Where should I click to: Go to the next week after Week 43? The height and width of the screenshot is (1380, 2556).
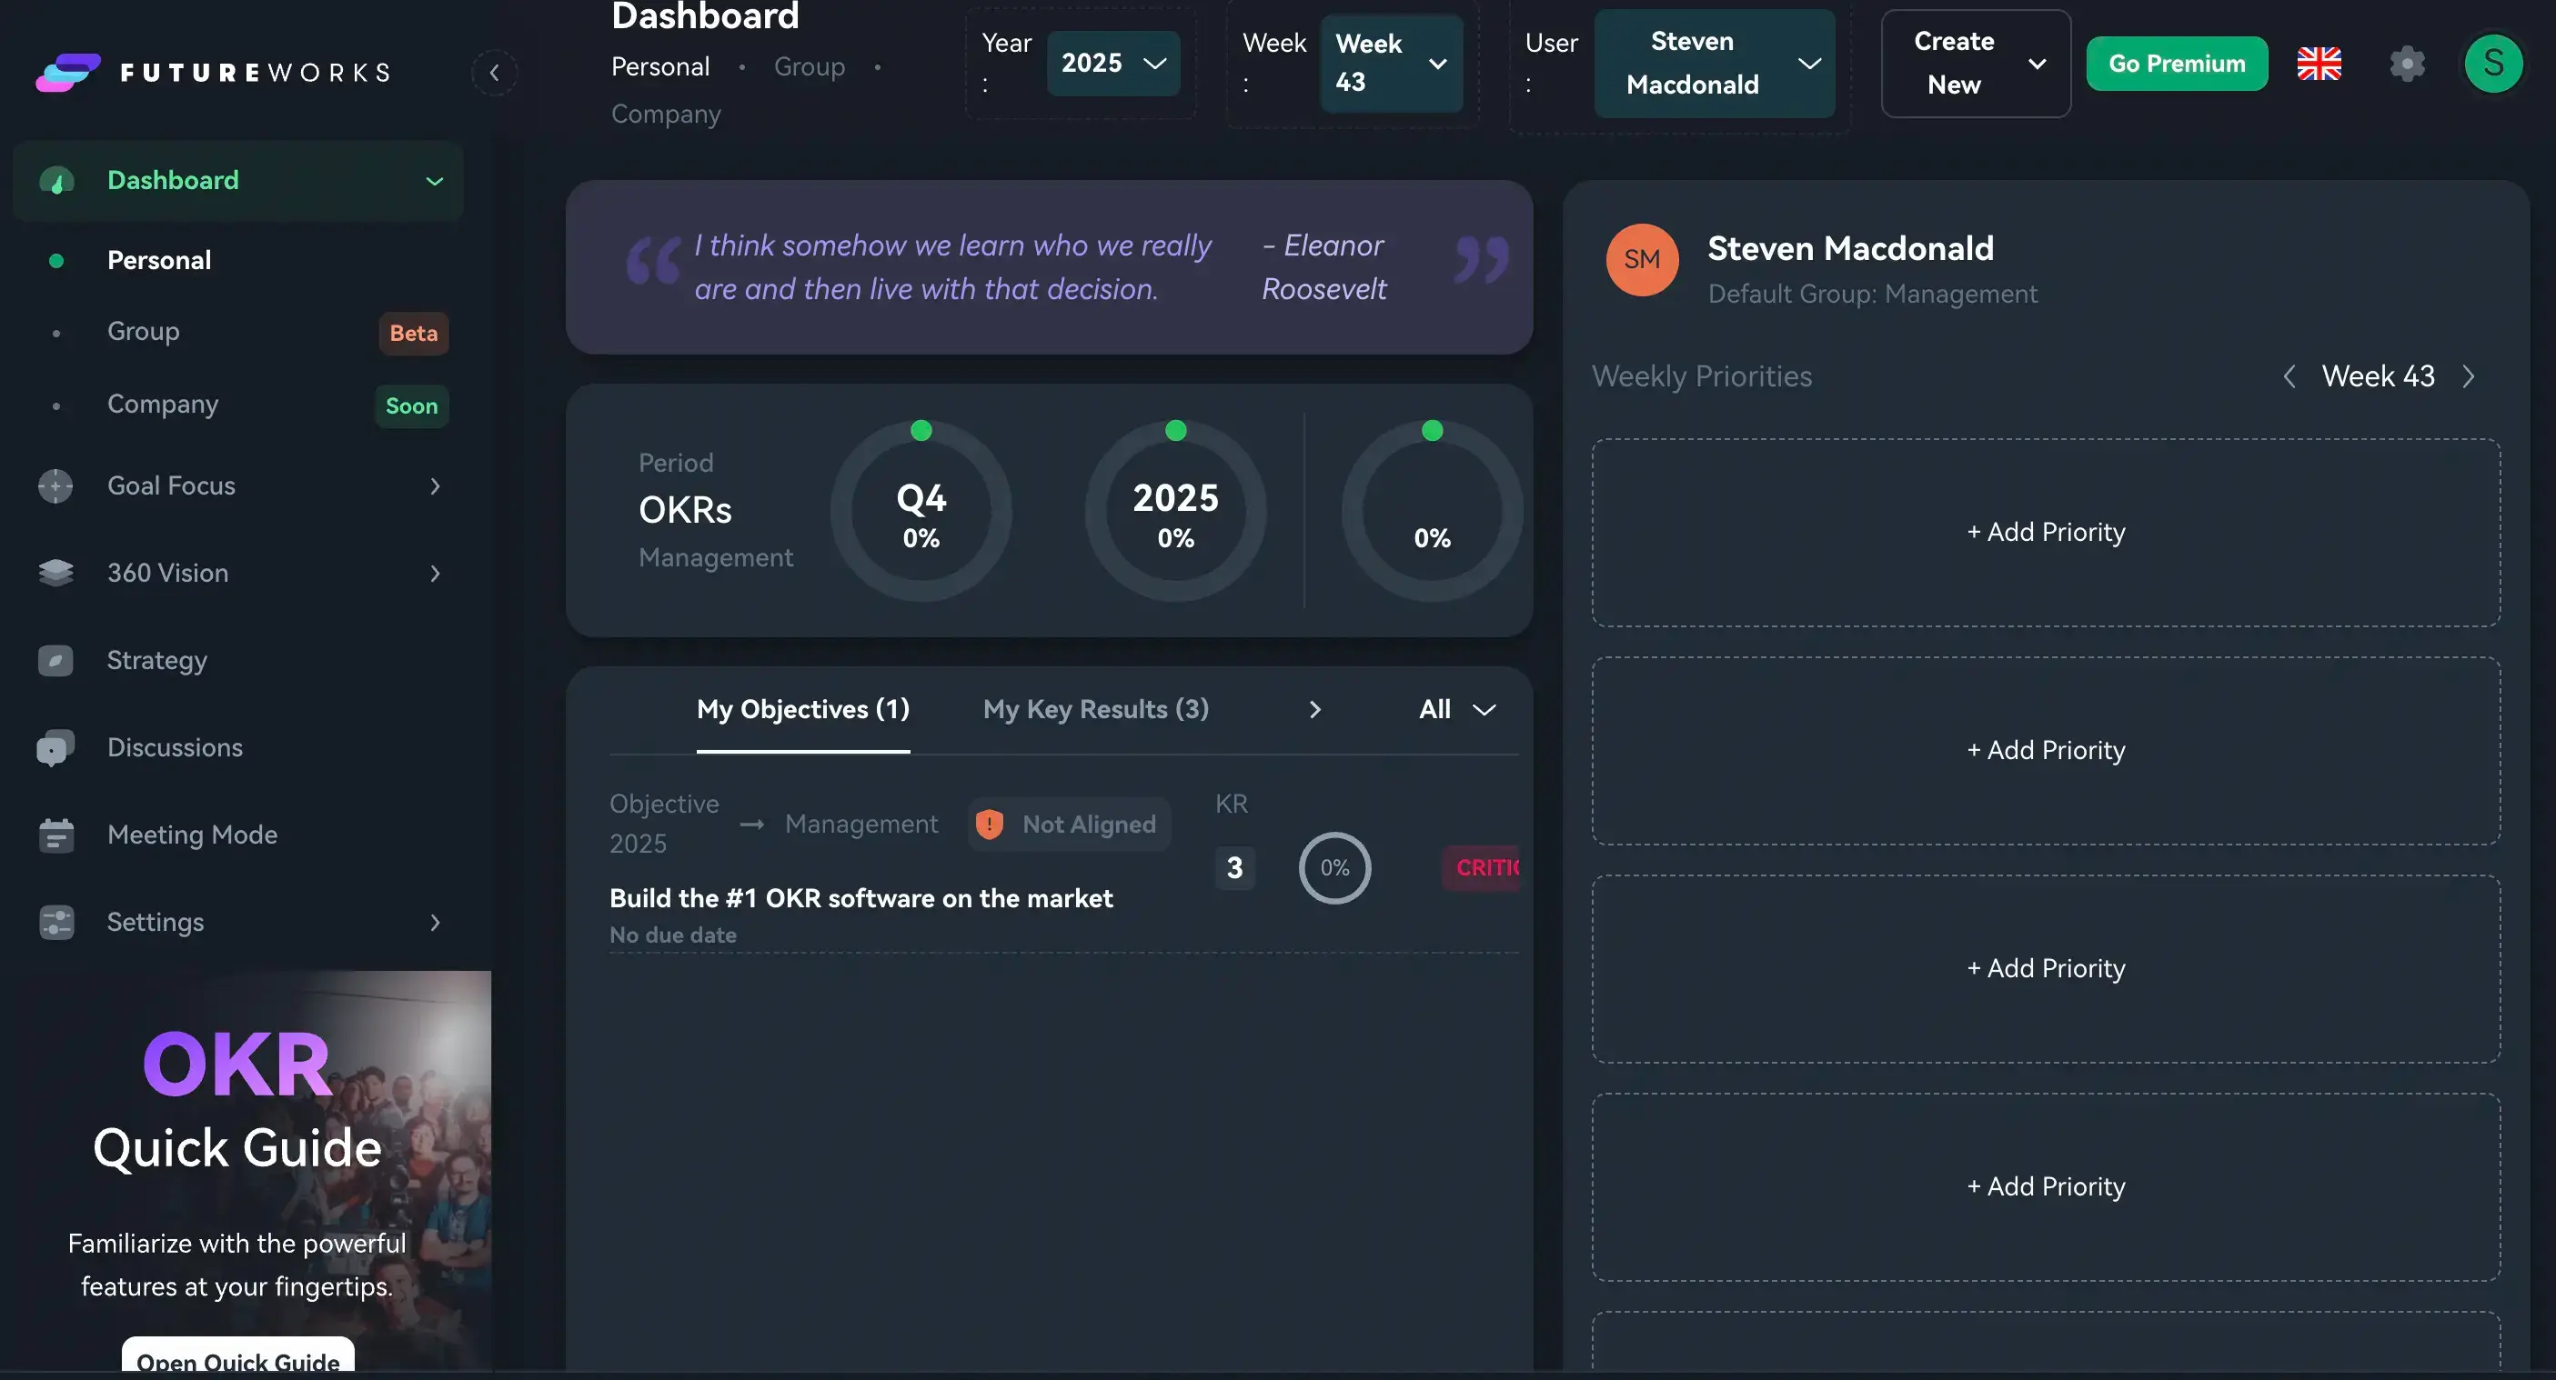2469,376
